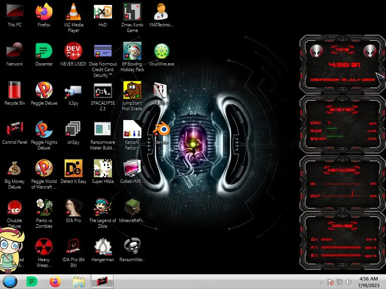Viewport: 386px width, 289px height.
Task: Select the Elf Bowling Holiday Pack icon
Action: coord(132,57)
